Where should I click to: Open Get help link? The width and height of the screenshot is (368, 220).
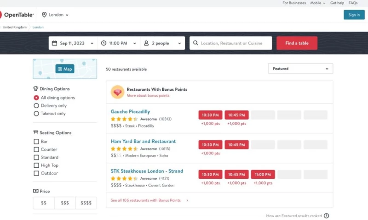(x=337, y=3)
